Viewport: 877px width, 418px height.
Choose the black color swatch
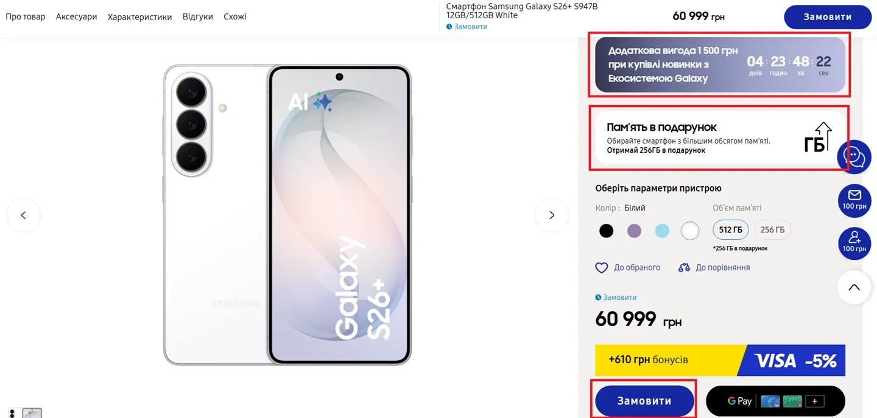pyautogui.click(x=606, y=231)
